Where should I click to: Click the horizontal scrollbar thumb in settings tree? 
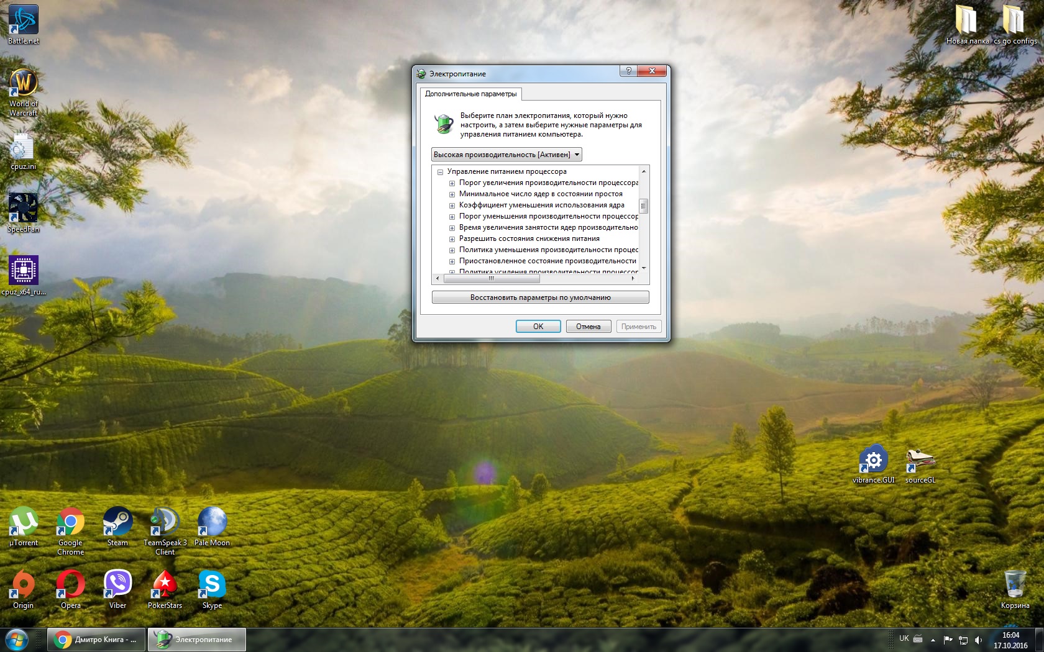point(492,278)
